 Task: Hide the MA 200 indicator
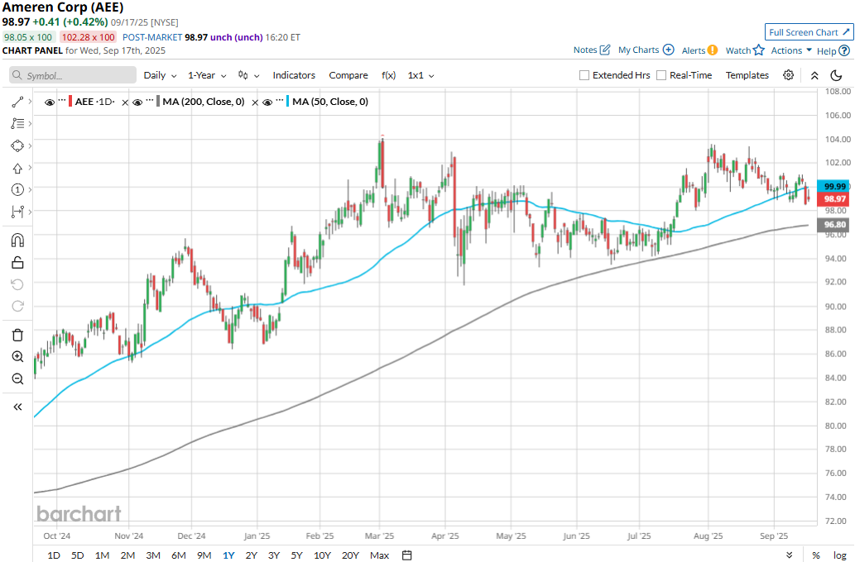pos(137,102)
